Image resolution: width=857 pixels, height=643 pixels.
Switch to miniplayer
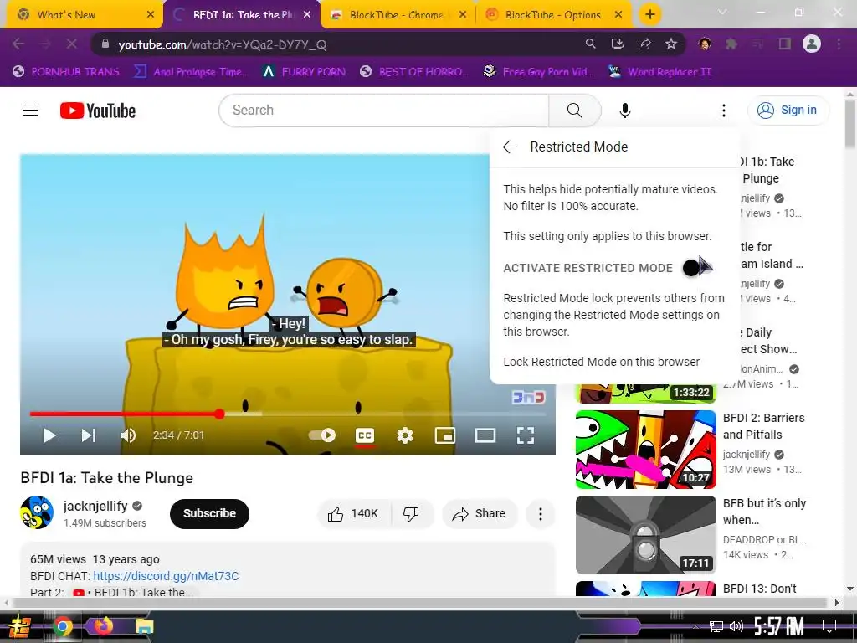445,435
